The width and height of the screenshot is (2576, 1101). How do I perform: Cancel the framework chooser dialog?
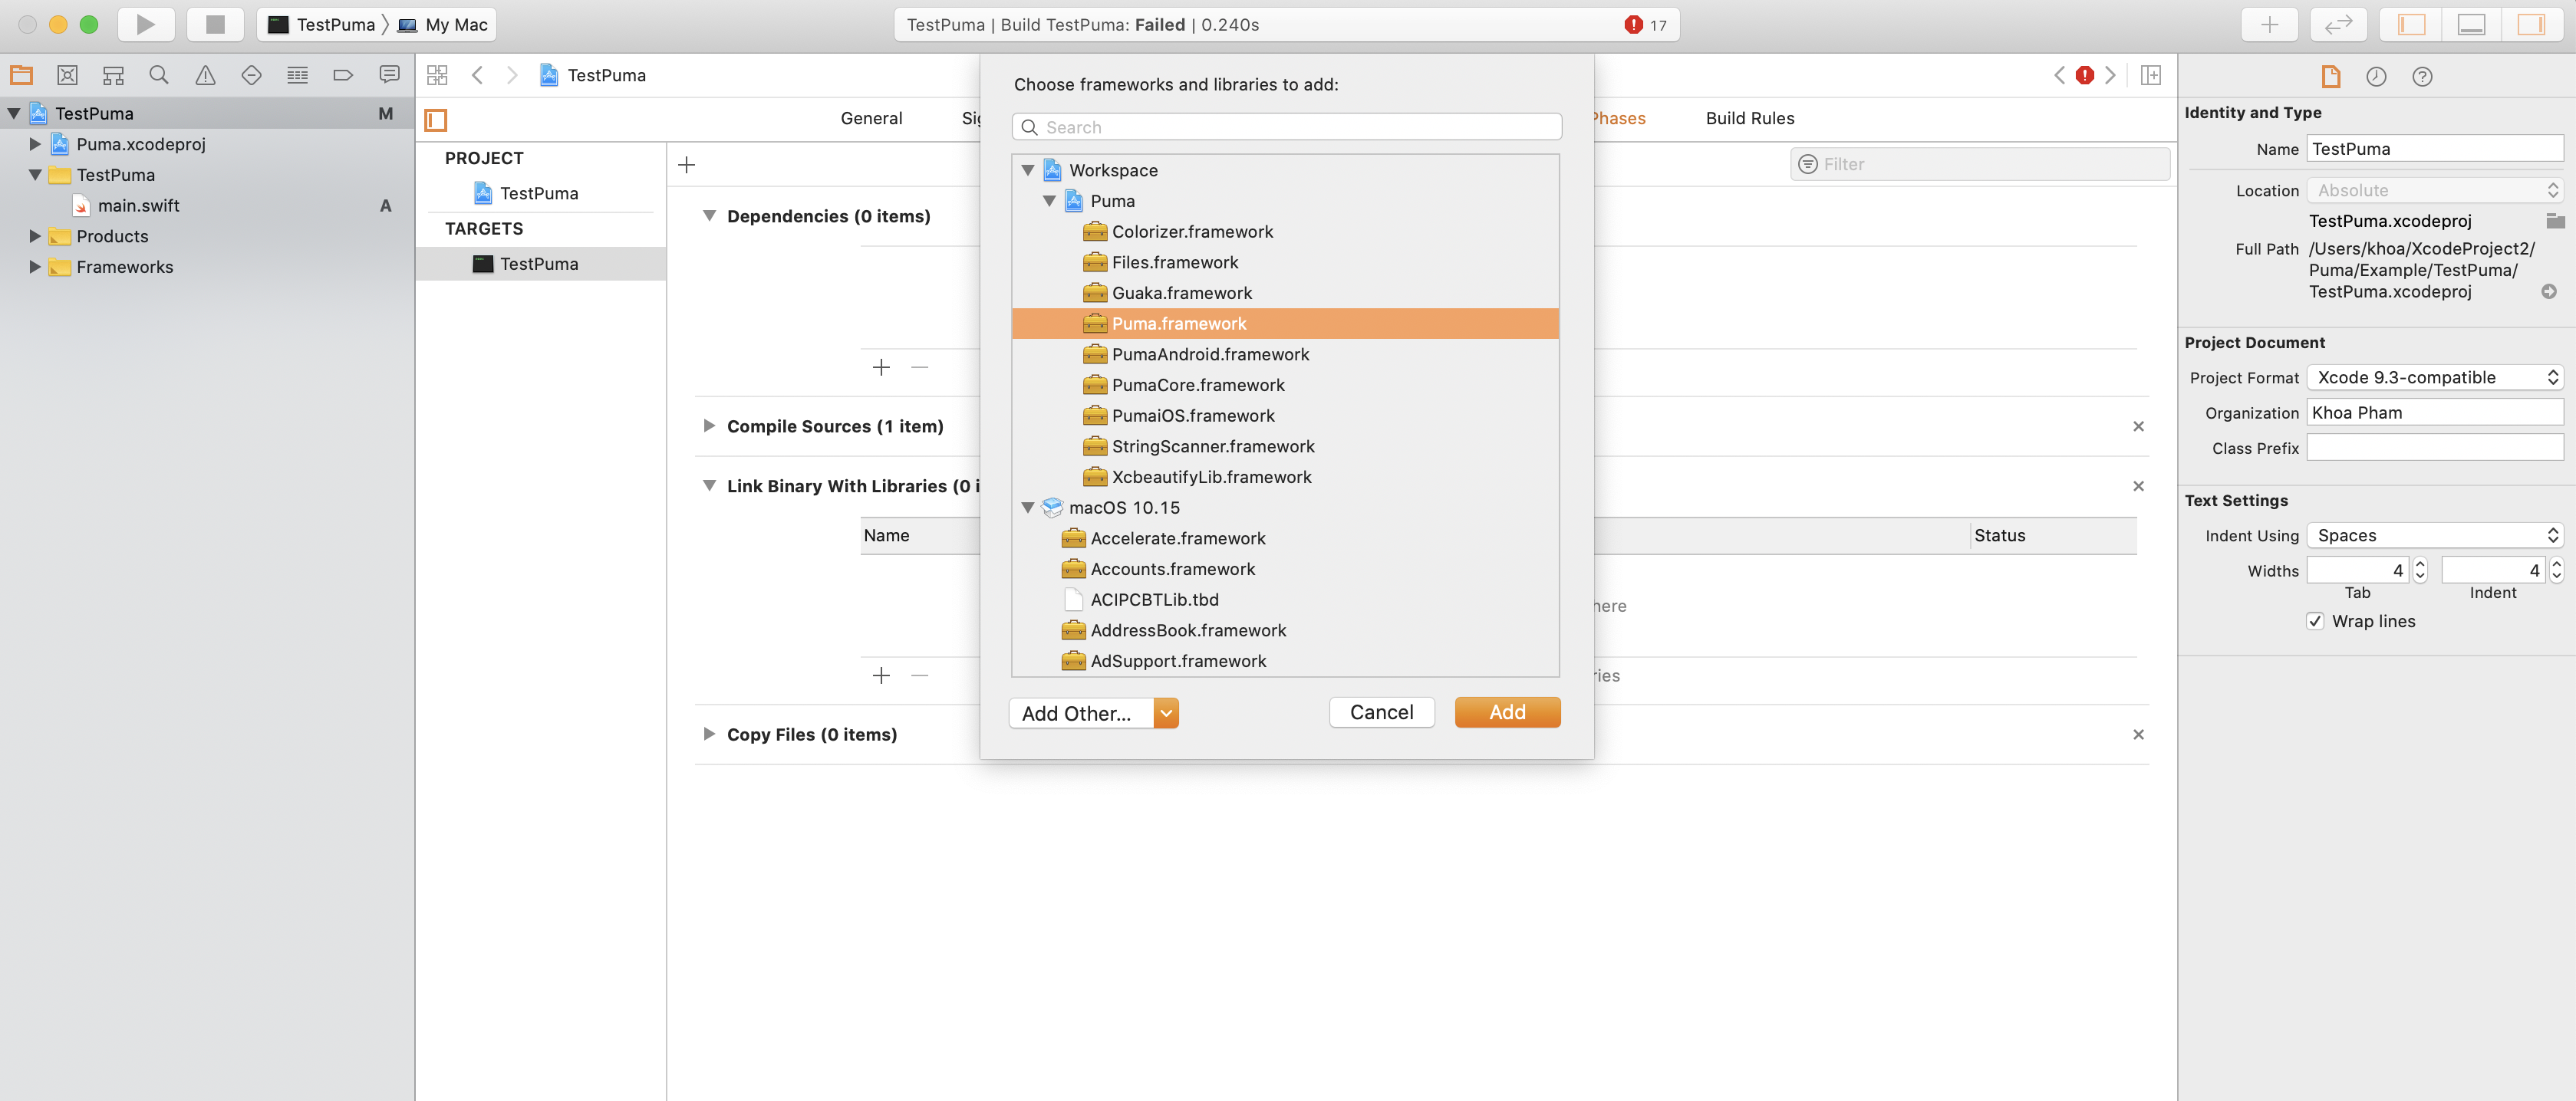tap(1381, 712)
